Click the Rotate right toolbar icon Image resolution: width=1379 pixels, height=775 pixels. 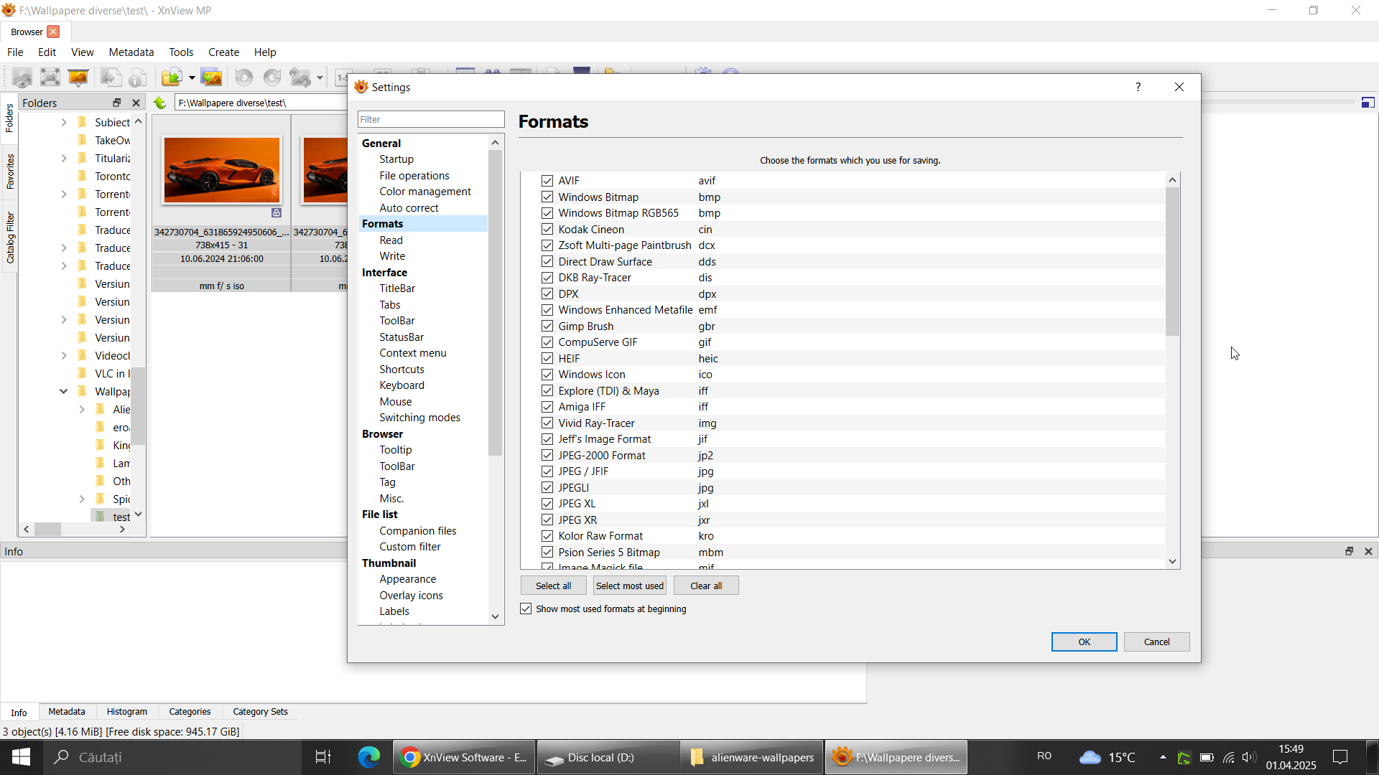coord(272,77)
